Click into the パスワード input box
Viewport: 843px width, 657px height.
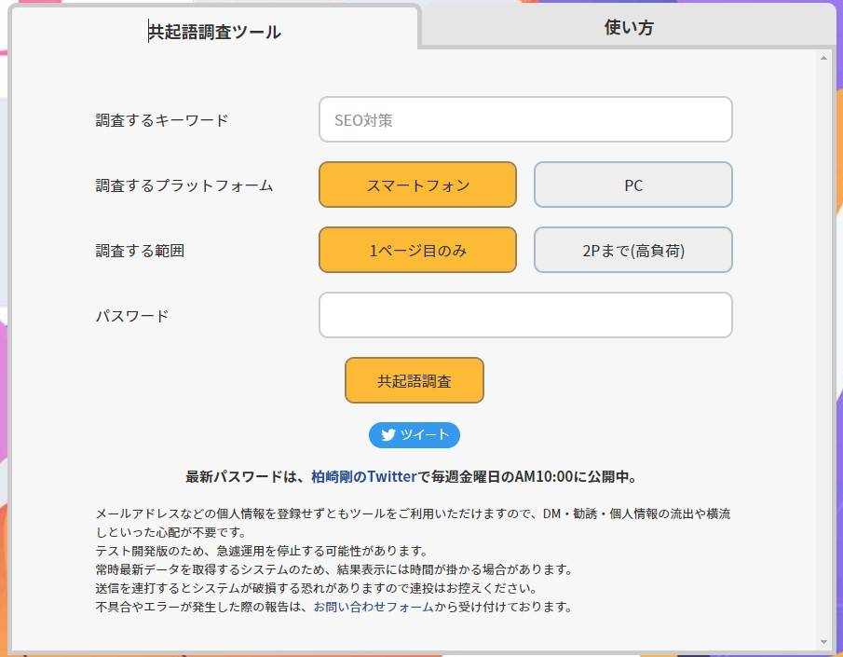525,315
